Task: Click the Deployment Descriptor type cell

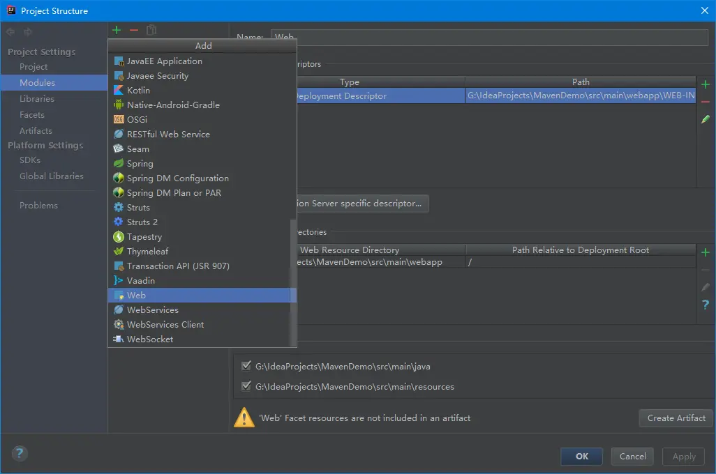Action: (381, 95)
